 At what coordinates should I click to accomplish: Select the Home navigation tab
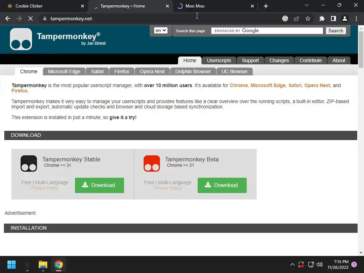(x=190, y=60)
